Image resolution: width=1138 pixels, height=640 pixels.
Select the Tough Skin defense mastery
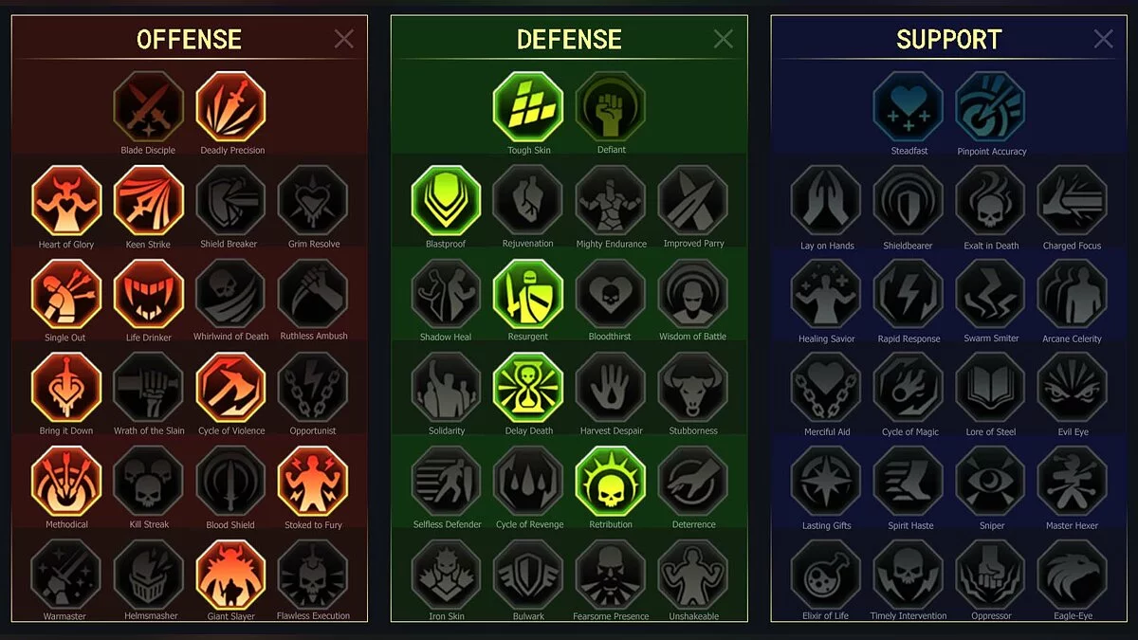[528, 107]
